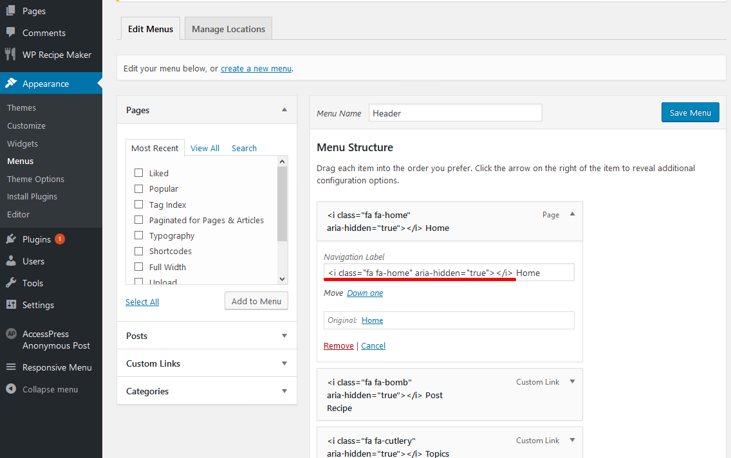The width and height of the screenshot is (731, 458).
Task: Check the Liked page checkbox
Action: tap(138, 173)
